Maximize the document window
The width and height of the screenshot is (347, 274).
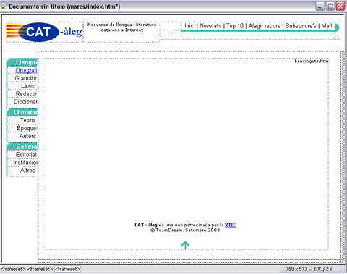[x=330, y=7]
